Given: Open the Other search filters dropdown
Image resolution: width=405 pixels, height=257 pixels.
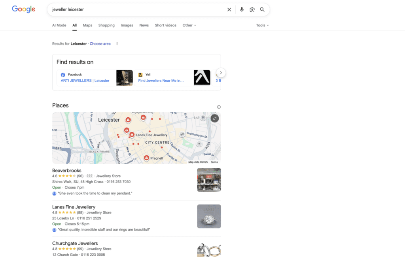Looking at the screenshot, I should (189, 25).
